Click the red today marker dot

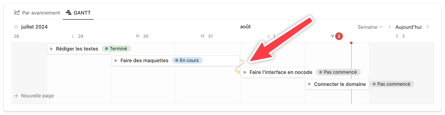pyautogui.click(x=351, y=43)
